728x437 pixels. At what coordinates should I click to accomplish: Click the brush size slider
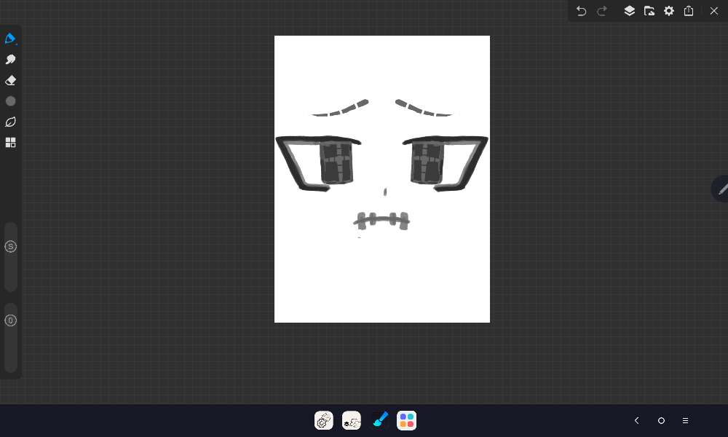pos(10,256)
